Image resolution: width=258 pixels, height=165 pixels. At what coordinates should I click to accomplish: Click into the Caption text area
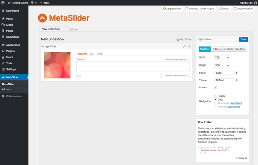[x=133, y=66]
